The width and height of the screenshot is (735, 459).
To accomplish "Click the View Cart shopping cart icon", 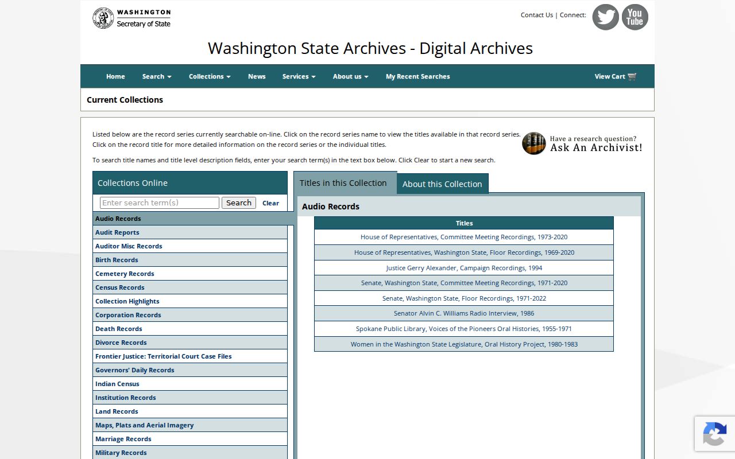I will coord(632,76).
